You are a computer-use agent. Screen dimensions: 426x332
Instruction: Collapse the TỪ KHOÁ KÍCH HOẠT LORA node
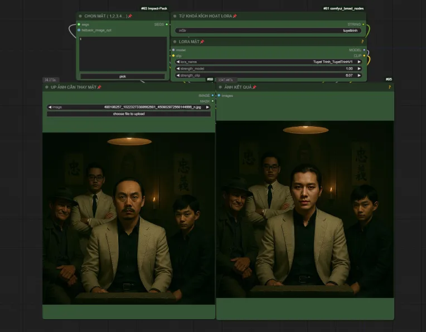[x=175, y=16]
